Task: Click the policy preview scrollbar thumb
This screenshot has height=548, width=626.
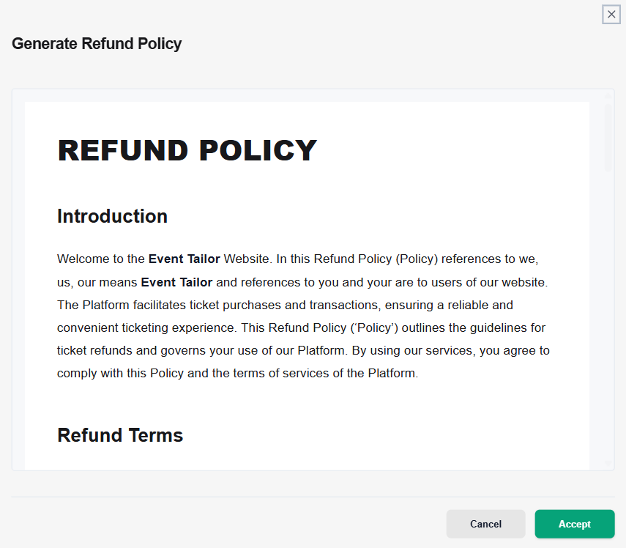Action: (608, 138)
